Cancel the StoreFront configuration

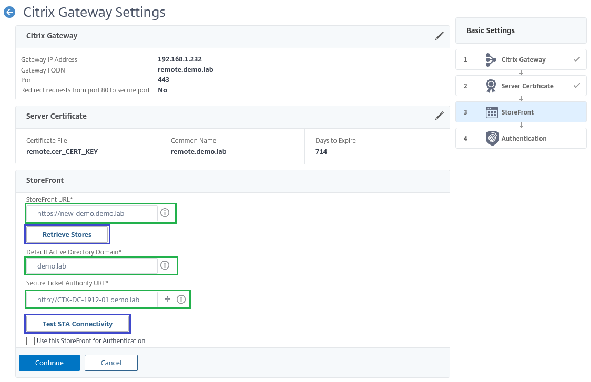point(111,363)
